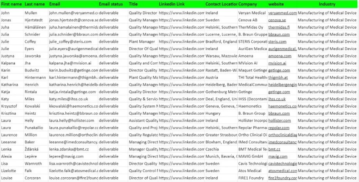Screen dimensions: 359x182
Task: Click the mavig.com website link
Action: tap(277, 156)
